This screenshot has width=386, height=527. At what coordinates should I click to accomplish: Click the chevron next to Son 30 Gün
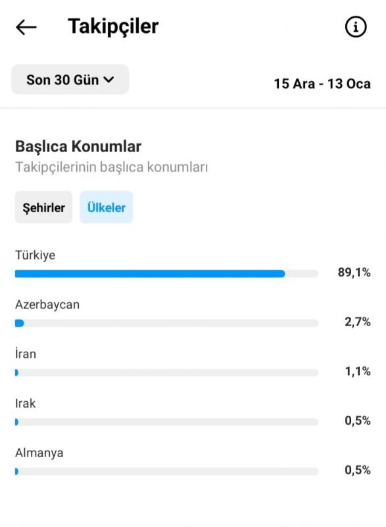(x=109, y=80)
